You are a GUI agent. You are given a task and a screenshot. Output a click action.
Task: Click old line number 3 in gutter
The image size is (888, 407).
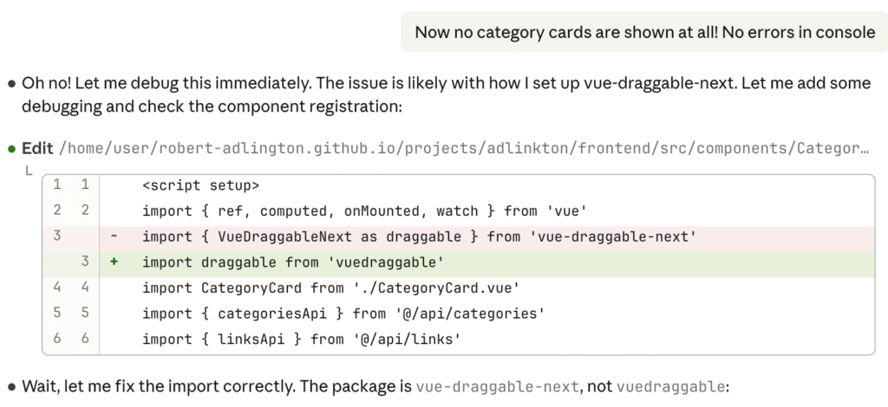coord(56,236)
